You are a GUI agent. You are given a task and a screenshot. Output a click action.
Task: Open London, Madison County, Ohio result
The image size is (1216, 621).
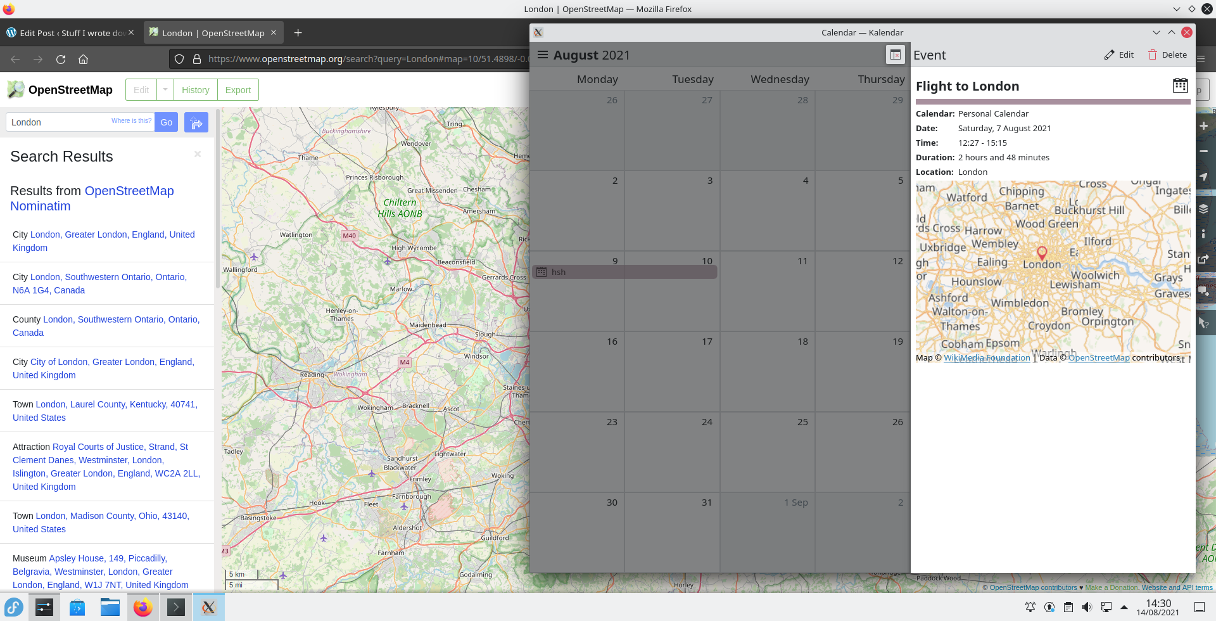point(101,522)
